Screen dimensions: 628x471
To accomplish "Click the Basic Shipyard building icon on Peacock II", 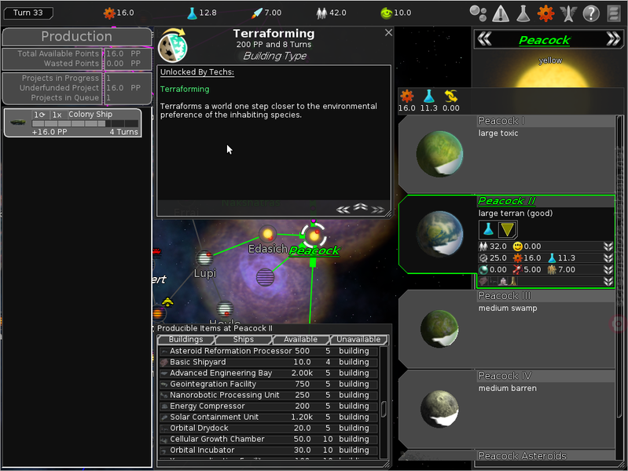I will tap(483, 281).
